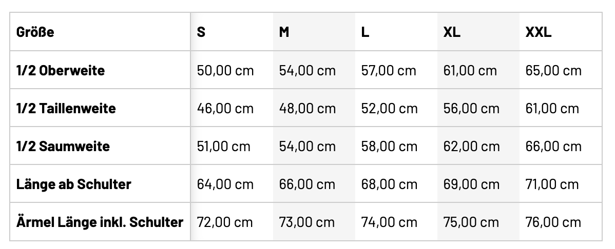Click the 76,00 cm Ärmel Länge value

[x=553, y=222]
